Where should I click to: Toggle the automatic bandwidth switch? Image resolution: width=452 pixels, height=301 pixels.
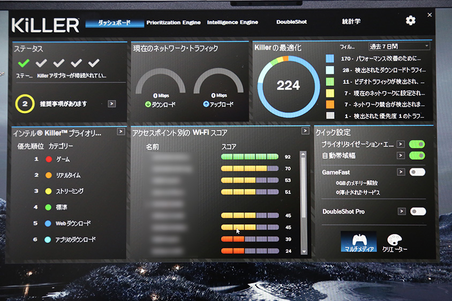[417, 156]
